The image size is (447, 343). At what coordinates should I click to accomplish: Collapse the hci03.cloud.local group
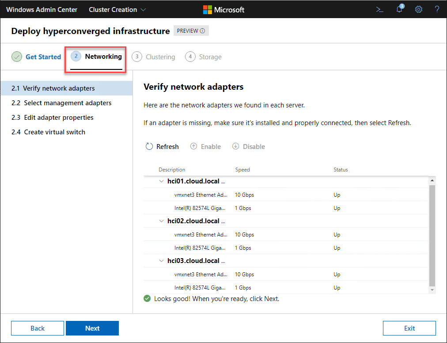point(162,261)
